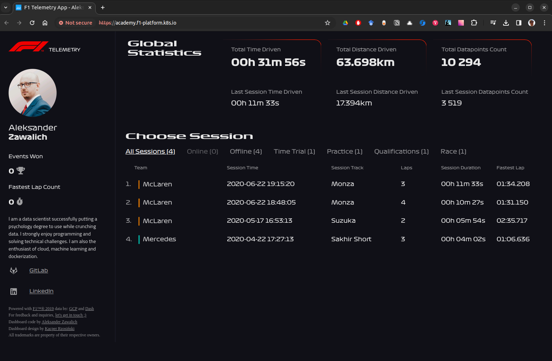Click the LinkedIn square icon
The height and width of the screenshot is (361, 552).
click(x=14, y=292)
